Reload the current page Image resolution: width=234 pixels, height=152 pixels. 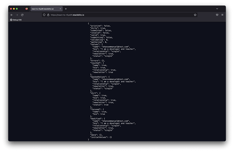[x=22, y=15]
